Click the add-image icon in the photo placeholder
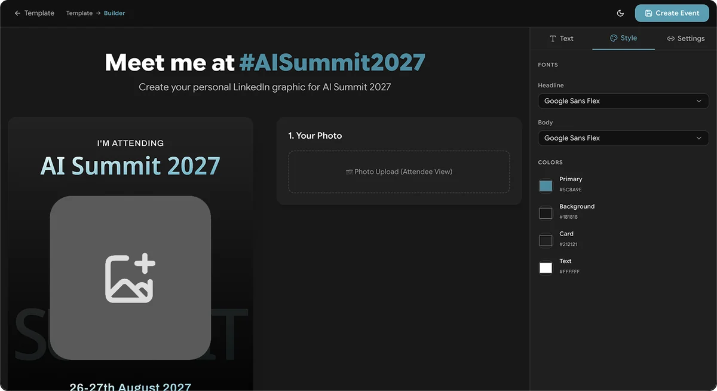Image resolution: width=717 pixels, height=391 pixels. pyautogui.click(x=130, y=278)
